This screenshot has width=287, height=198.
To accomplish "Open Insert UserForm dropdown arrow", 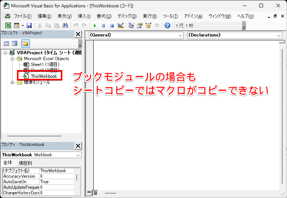I will [23, 25].
